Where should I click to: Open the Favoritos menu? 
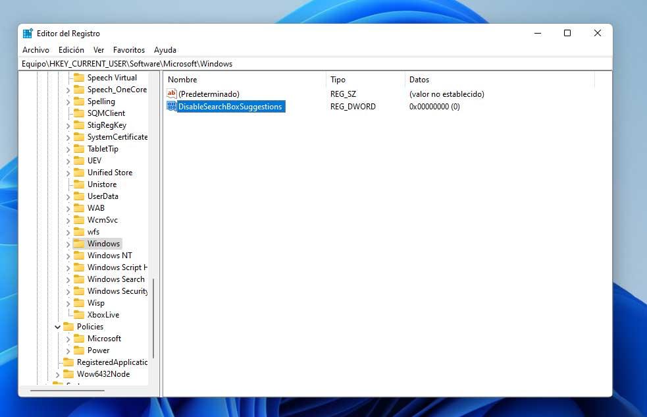coord(129,50)
